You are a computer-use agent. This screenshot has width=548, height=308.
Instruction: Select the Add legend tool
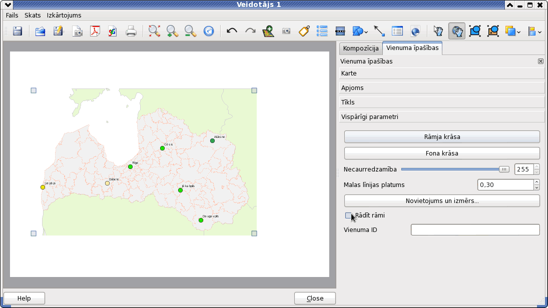point(322,31)
